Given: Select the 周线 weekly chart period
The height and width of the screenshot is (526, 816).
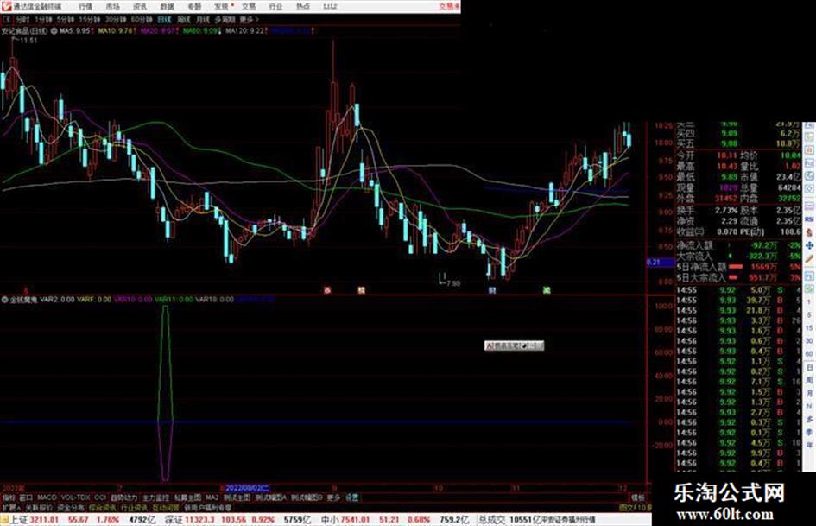Looking at the screenshot, I should 184,20.
